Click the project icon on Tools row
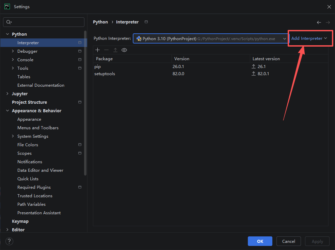The image size is (335, 250). tap(80, 68)
